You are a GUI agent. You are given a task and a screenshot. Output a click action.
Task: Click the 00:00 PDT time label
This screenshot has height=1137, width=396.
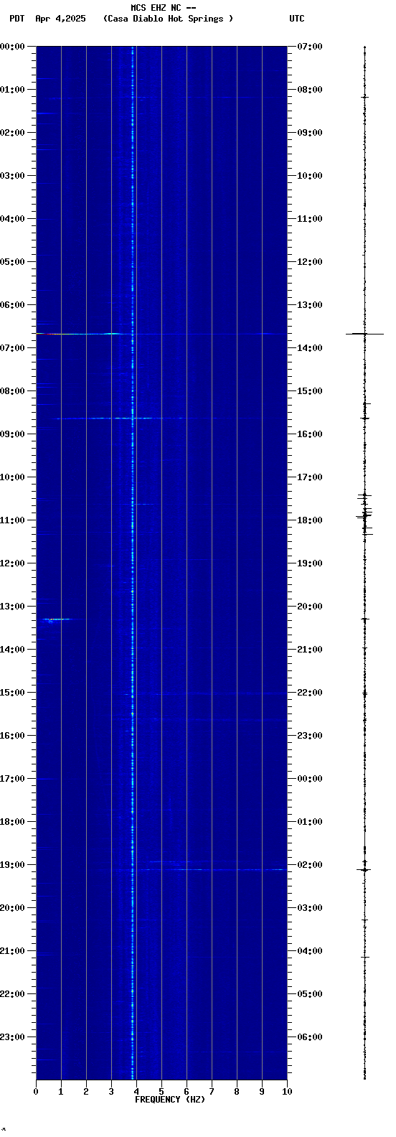[13, 47]
